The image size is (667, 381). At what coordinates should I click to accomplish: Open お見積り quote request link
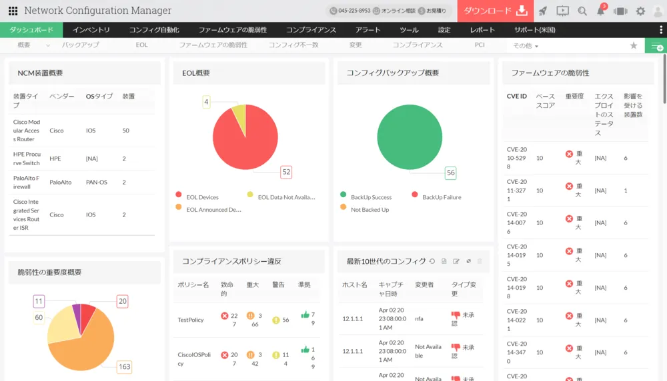pyautogui.click(x=432, y=11)
